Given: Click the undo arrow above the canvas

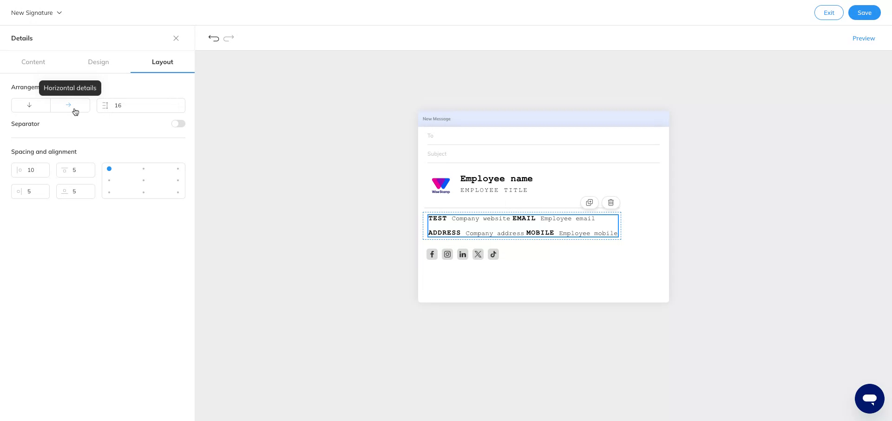Looking at the screenshot, I should click(213, 38).
